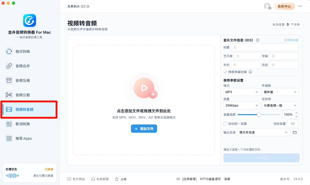Open the 声道数 原声道 dropdown

click(x=280, y=92)
